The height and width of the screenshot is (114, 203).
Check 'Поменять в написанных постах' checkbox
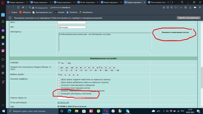(x=160, y=32)
